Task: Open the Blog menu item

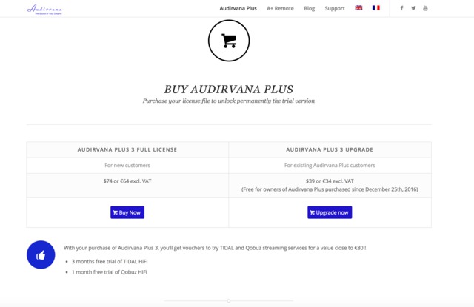Action: pos(310,8)
